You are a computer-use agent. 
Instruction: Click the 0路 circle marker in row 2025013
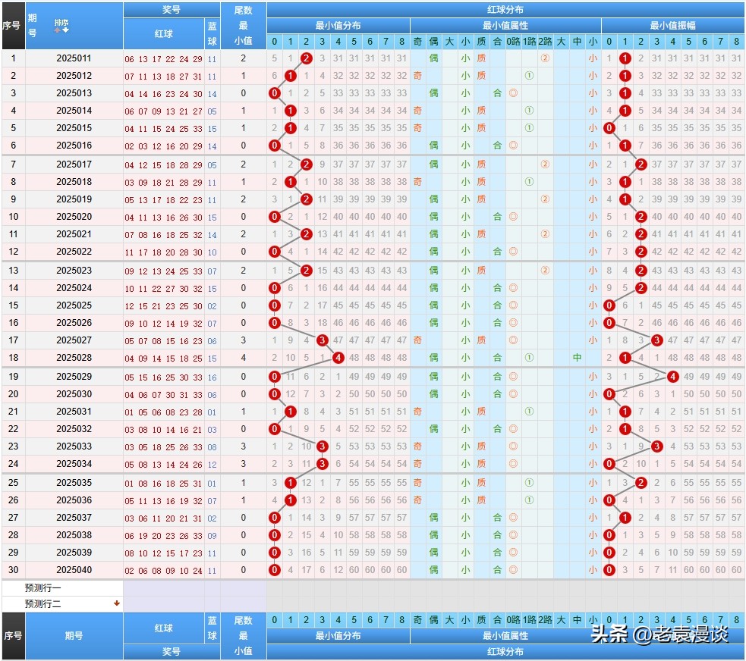pos(513,93)
